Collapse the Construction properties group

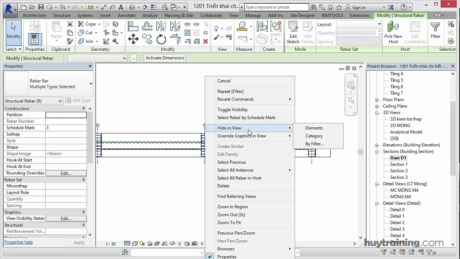[x=84, y=109]
